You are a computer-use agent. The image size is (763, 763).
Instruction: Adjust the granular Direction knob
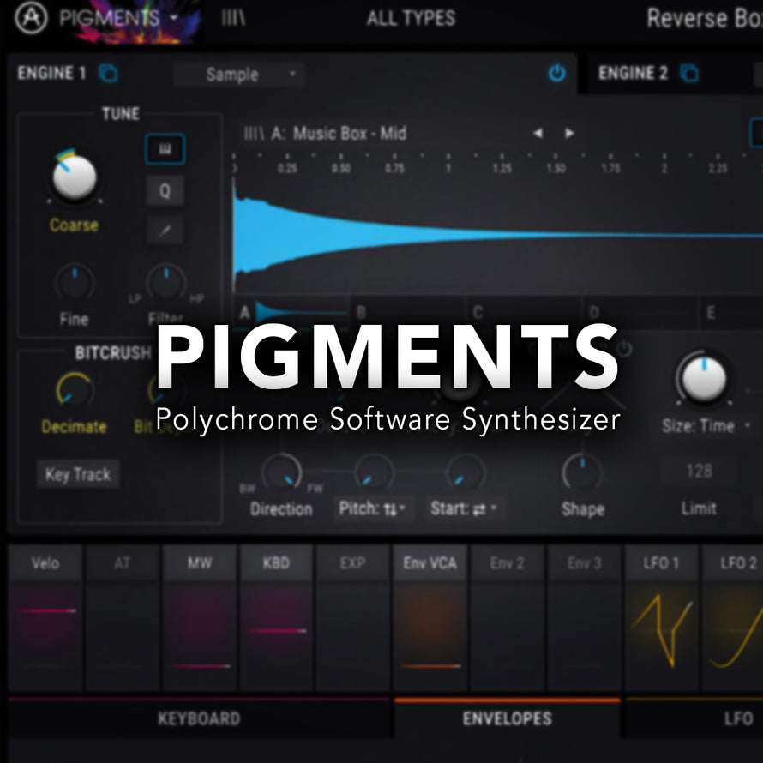coord(282,472)
